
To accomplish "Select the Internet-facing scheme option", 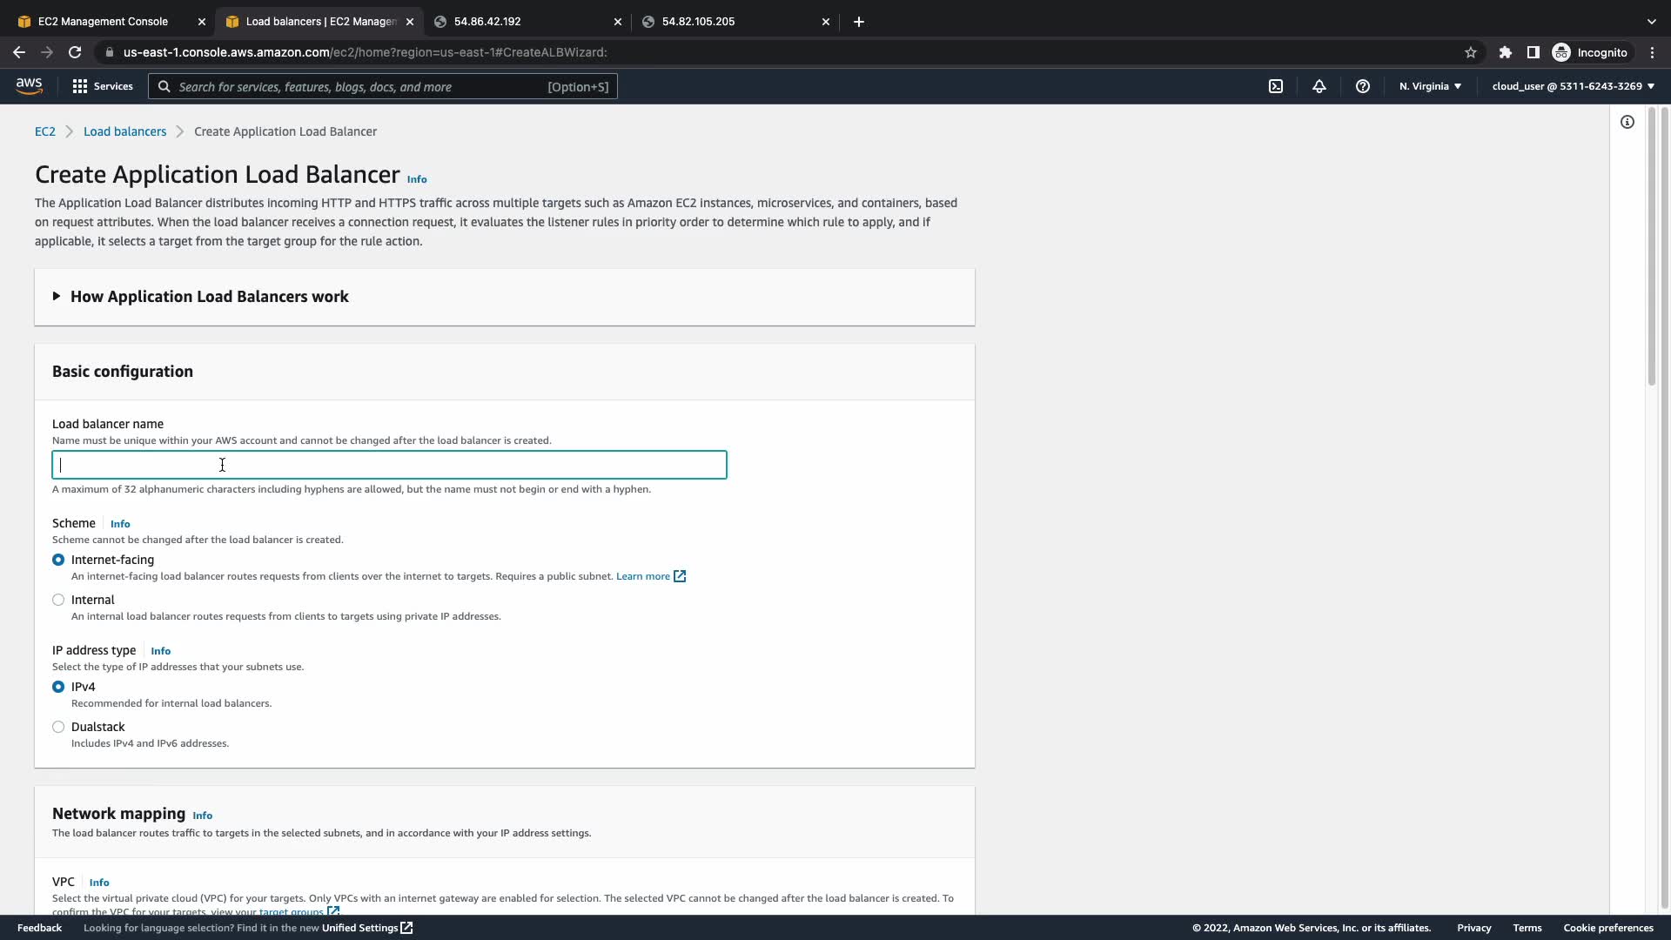I will click(x=58, y=560).
